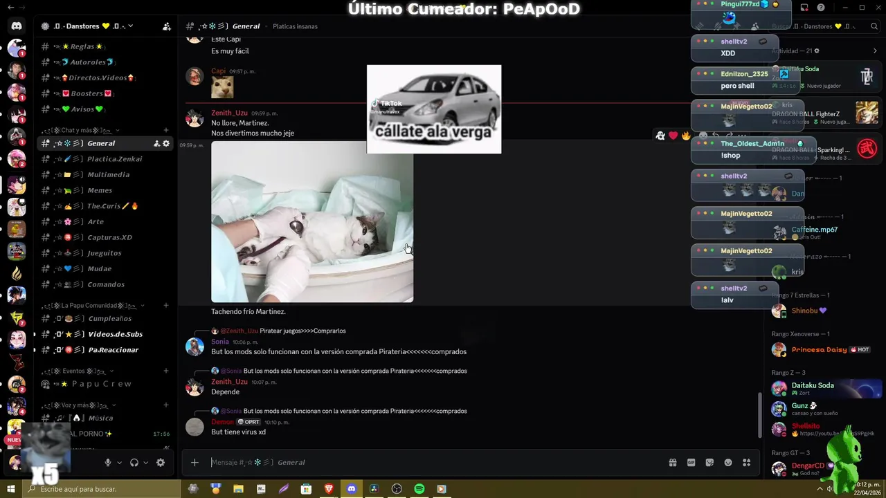Add fire reaction on hovered message

(x=685, y=136)
